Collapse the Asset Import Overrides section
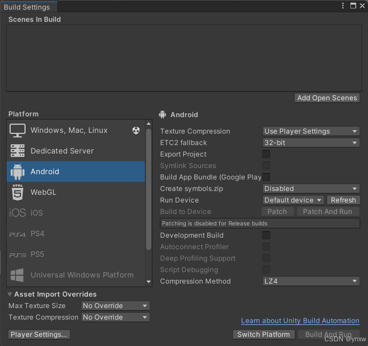The height and width of the screenshot is (346, 368). (x=9, y=294)
